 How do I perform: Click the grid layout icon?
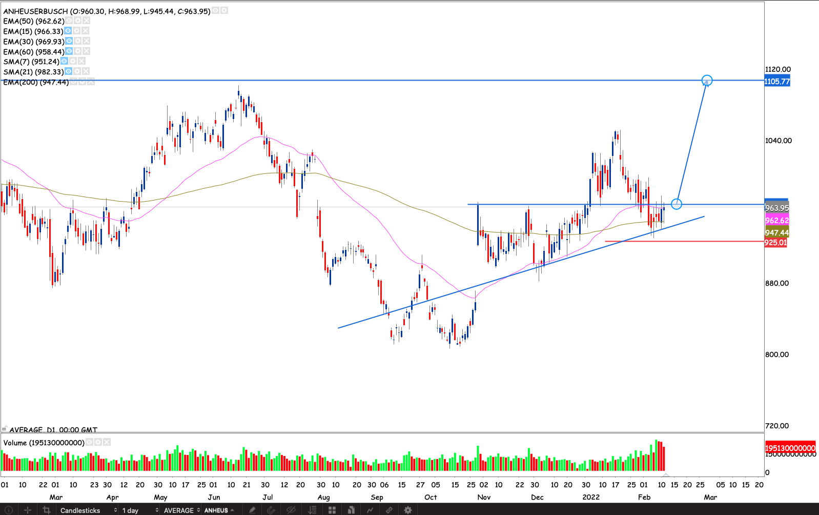(x=332, y=510)
